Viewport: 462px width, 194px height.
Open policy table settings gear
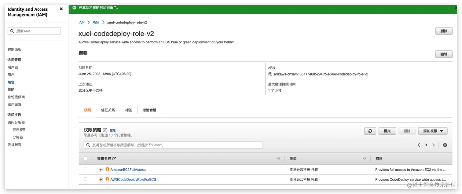click(445, 145)
